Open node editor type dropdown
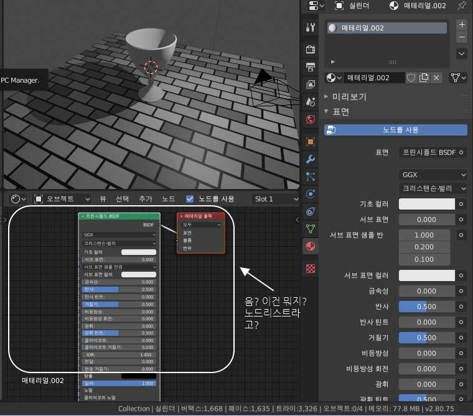Image resolution: width=473 pixels, height=416 pixels. point(18,199)
